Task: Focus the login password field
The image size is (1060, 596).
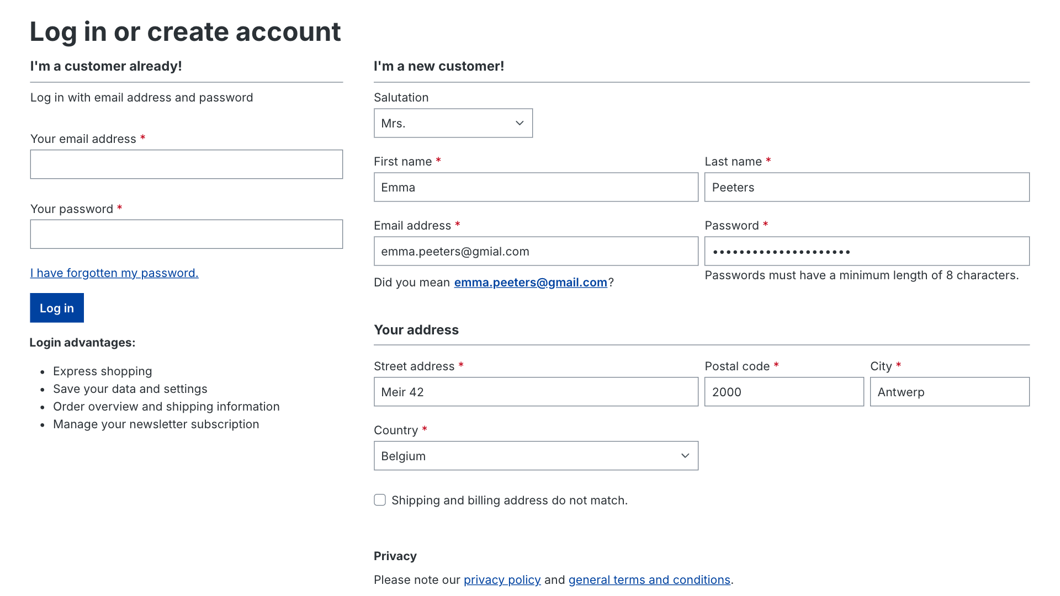Action: 187,235
